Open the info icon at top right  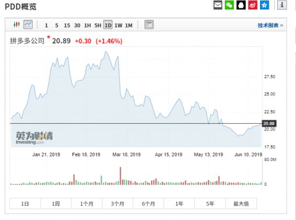coord(282,5)
